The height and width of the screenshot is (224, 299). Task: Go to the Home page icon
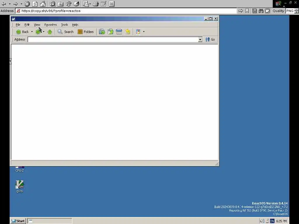pyautogui.click(x=43, y=3)
